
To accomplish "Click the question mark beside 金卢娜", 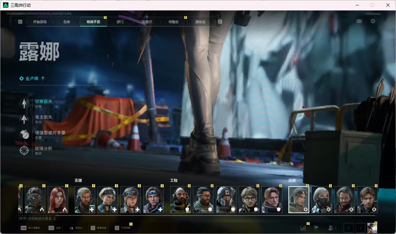I will [x=43, y=78].
